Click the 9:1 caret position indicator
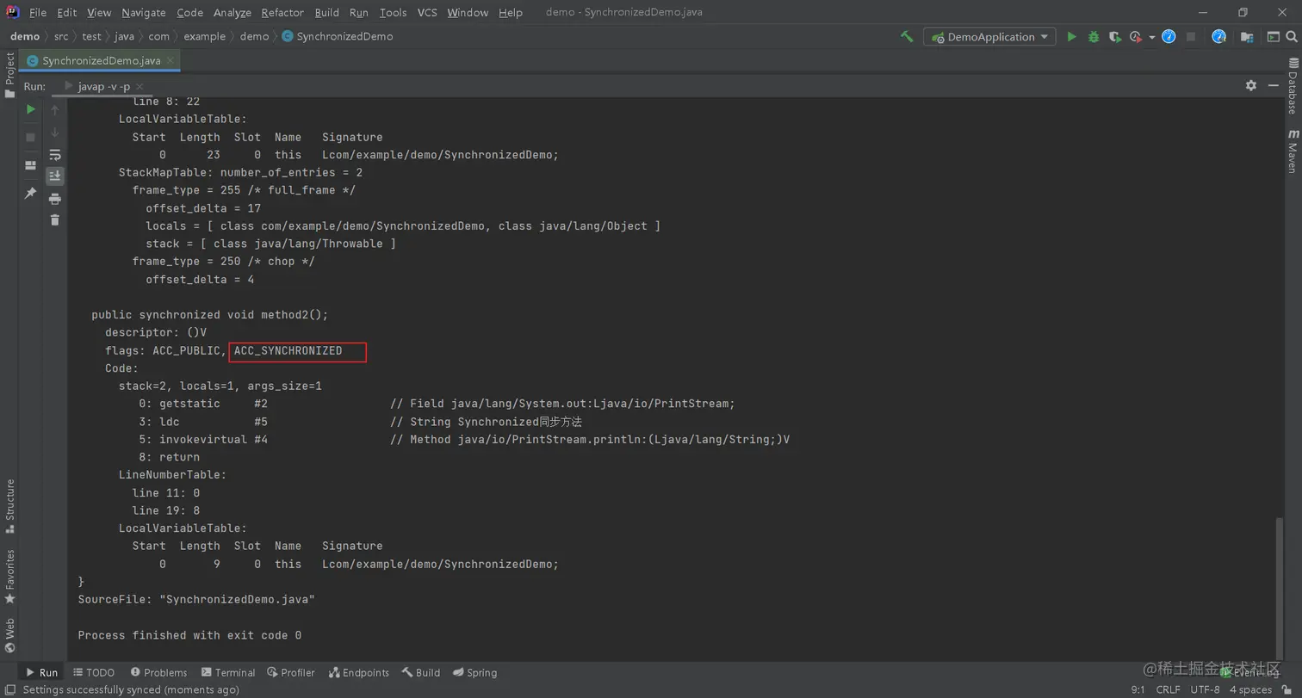Viewport: 1302px width, 698px height. tap(1138, 689)
